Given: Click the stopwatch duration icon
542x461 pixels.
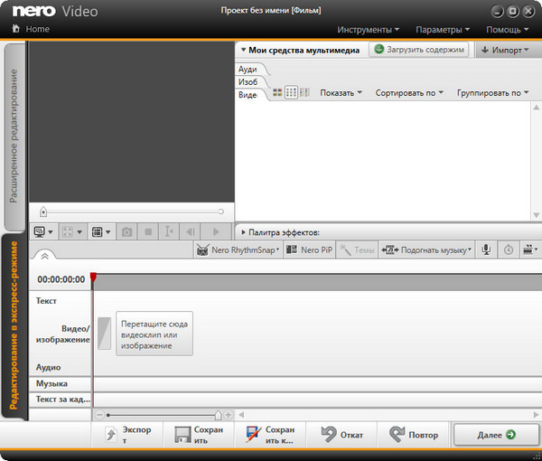Looking at the screenshot, I should [x=509, y=249].
